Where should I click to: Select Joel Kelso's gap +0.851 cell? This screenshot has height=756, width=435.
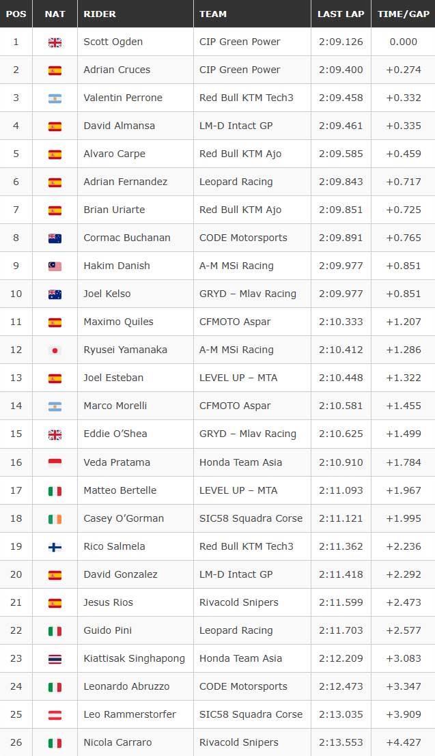(x=403, y=294)
